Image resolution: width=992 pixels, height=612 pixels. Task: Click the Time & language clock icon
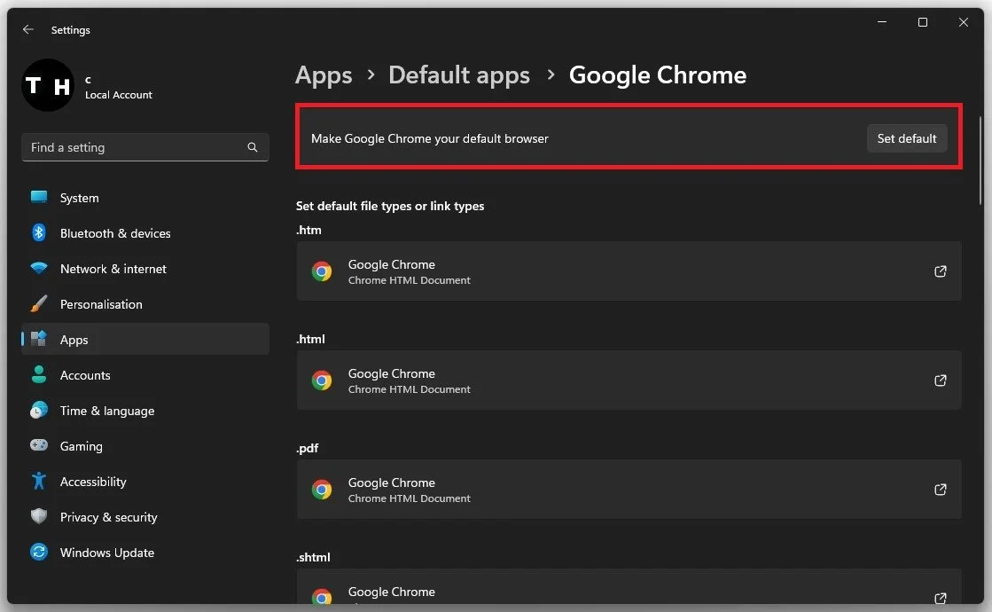39,410
